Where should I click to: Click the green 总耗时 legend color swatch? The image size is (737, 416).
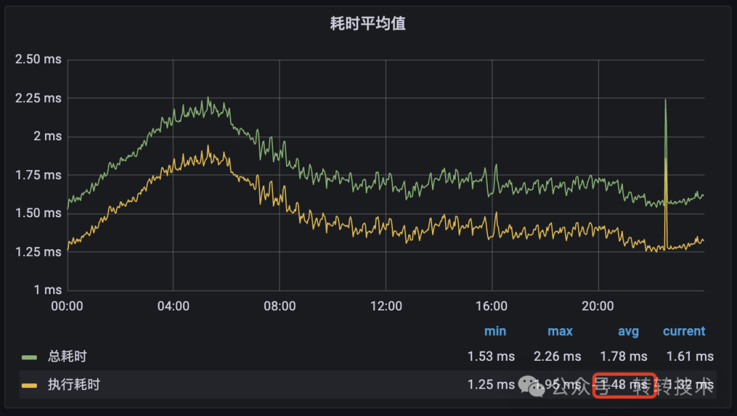click(x=29, y=357)
